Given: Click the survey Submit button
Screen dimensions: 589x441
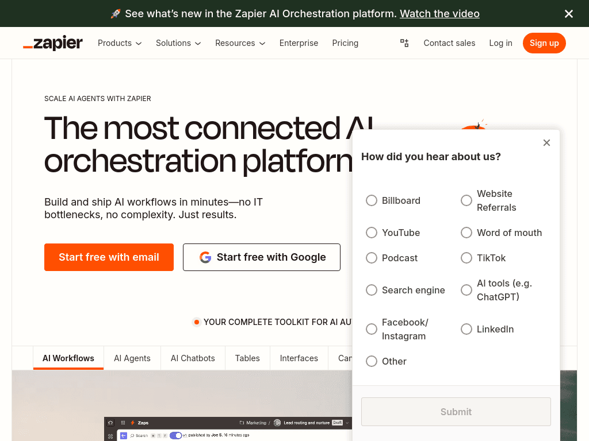Looking at the screenshot, I should pyautogui.click(x=456, y=412).
